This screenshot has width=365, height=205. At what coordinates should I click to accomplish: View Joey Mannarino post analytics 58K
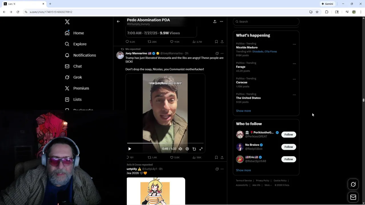point(197,157)
